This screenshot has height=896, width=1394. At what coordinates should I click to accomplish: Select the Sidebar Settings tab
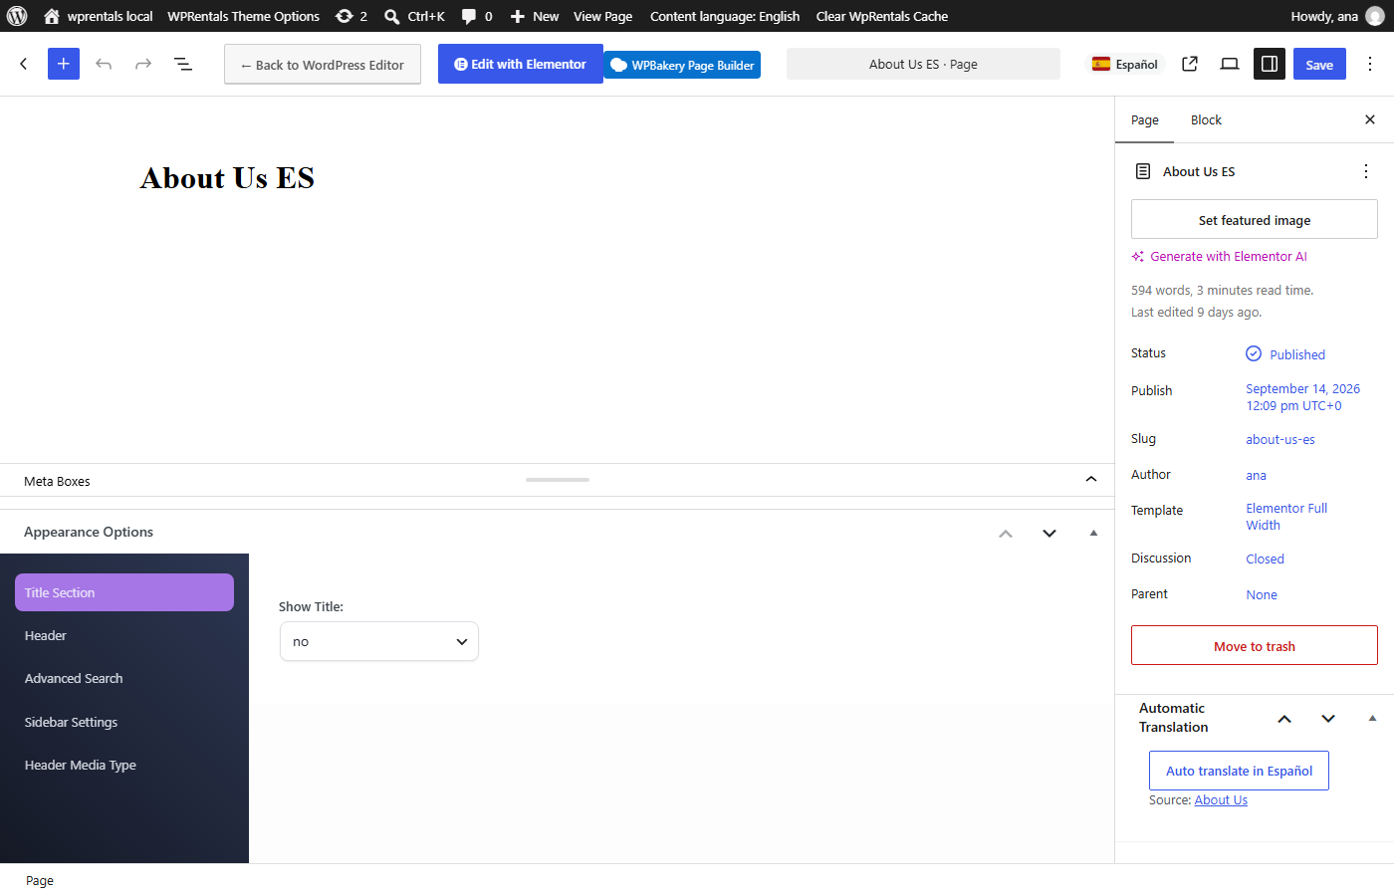124,722
